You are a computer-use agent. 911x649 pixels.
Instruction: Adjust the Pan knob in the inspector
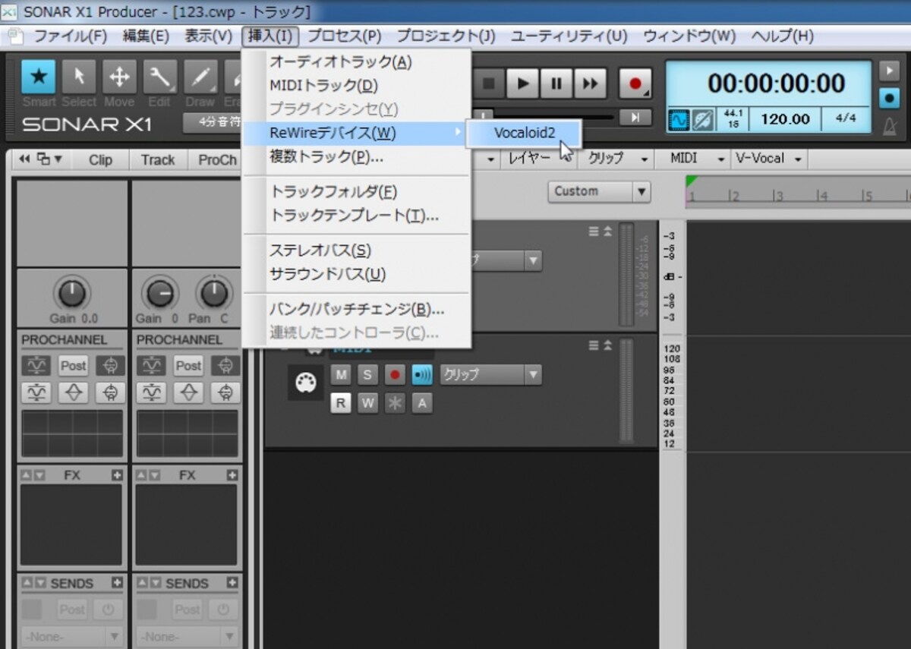click(x=215, y=292)
